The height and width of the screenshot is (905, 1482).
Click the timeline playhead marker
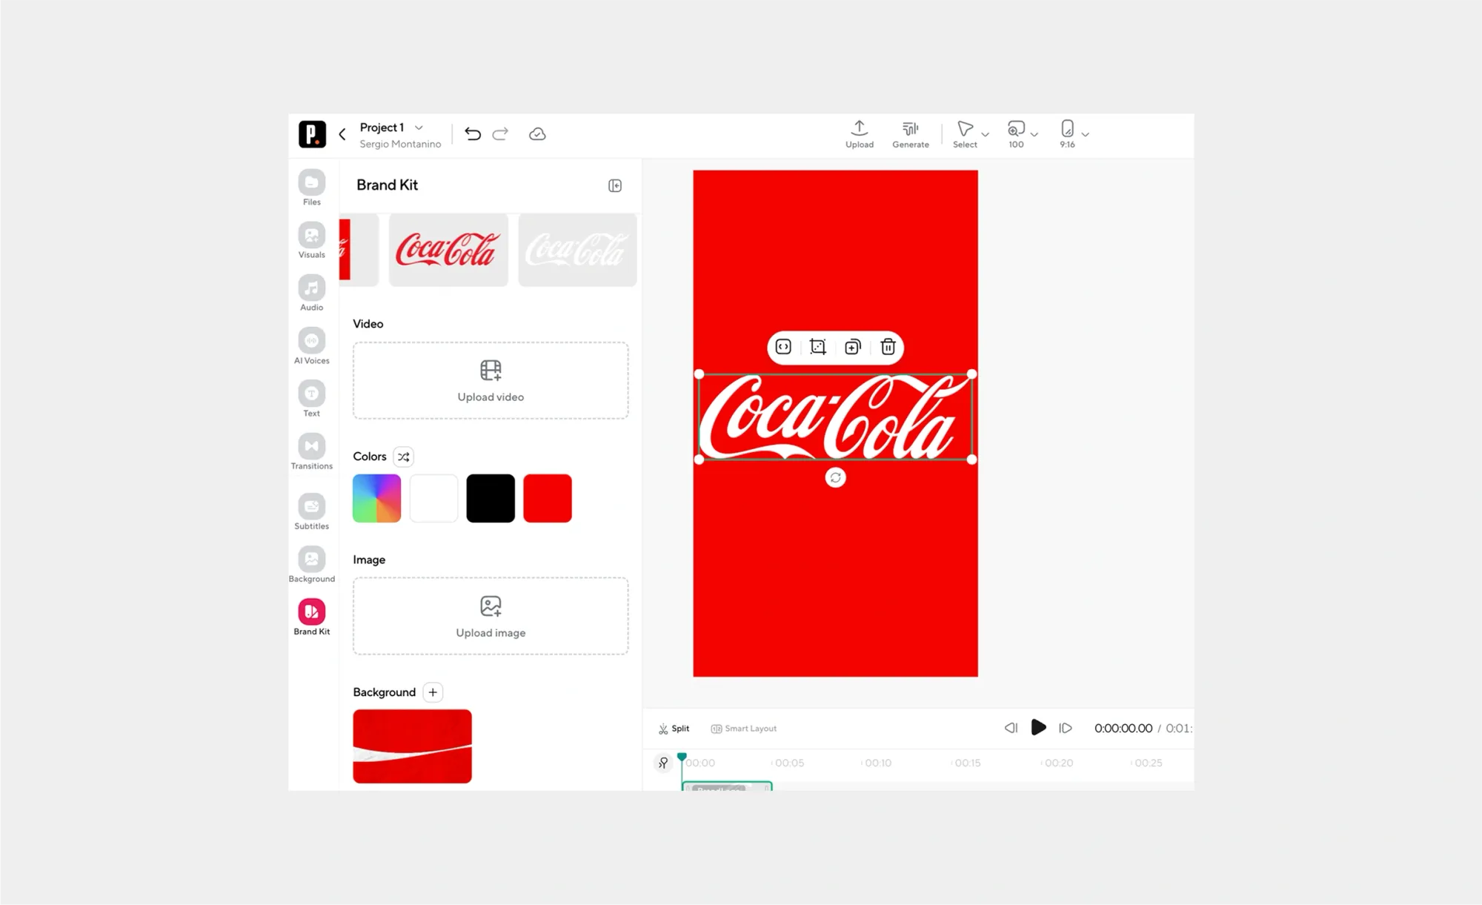tap(682, 758)
